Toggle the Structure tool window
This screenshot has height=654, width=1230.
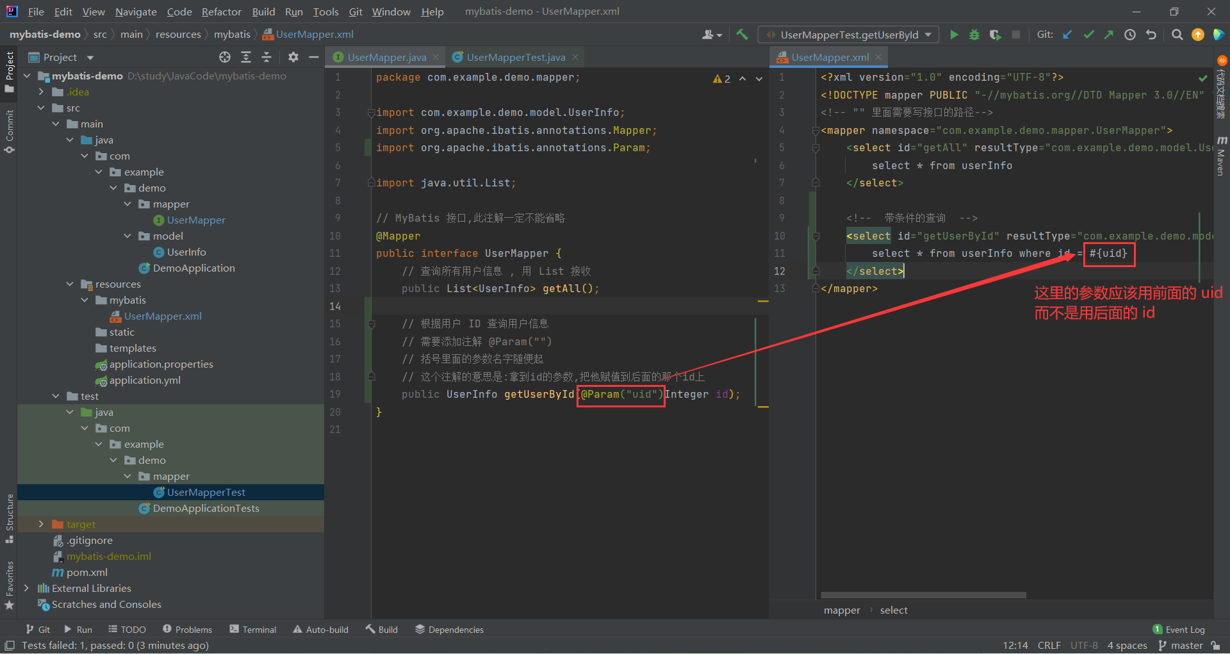pos(10,519)
